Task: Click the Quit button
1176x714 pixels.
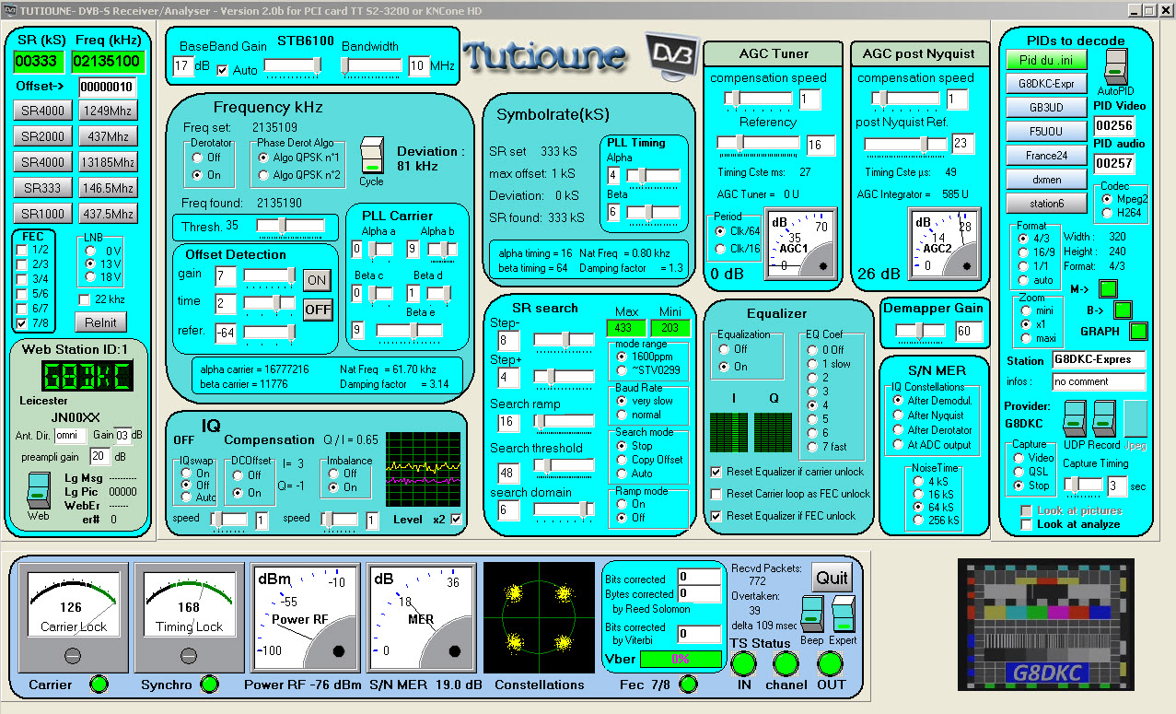Action: coord(833,578)
